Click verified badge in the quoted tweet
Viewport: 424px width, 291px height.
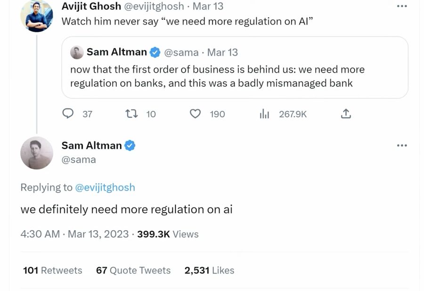tap(155, 52)
